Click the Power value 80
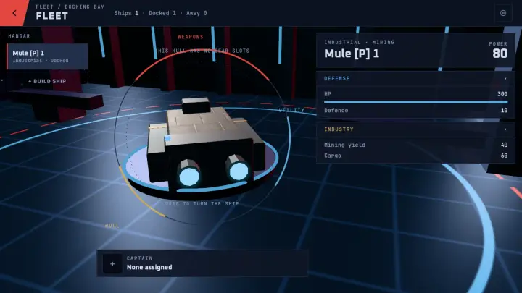 tap(500, 54)
